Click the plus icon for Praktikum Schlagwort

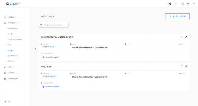coord(43,87)
